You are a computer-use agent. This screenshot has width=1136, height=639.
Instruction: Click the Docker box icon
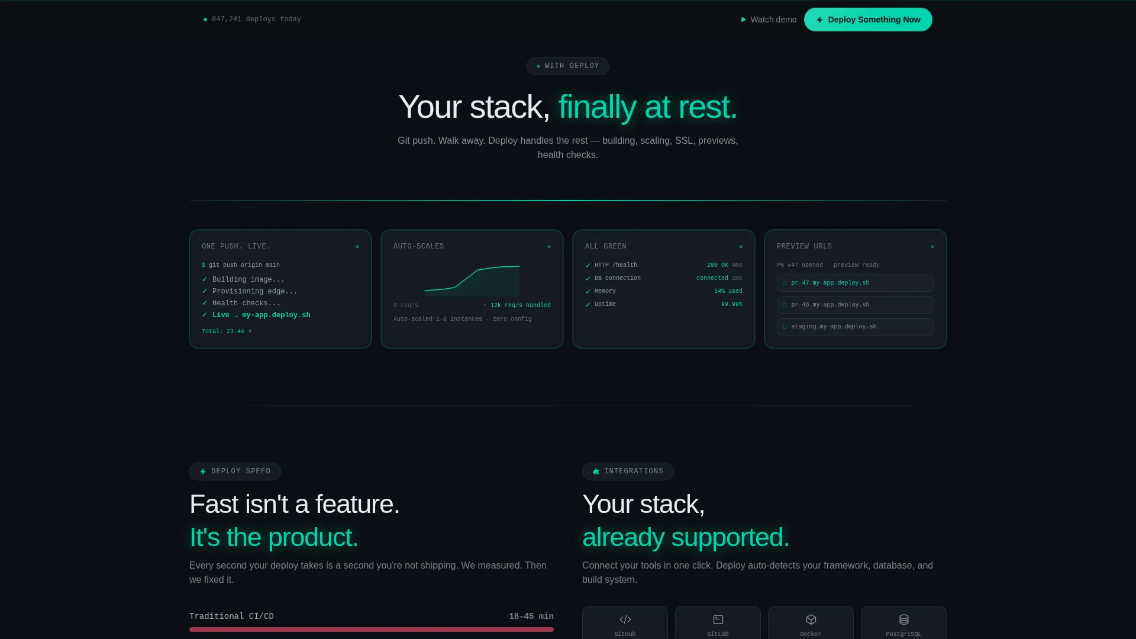(811, 619)
